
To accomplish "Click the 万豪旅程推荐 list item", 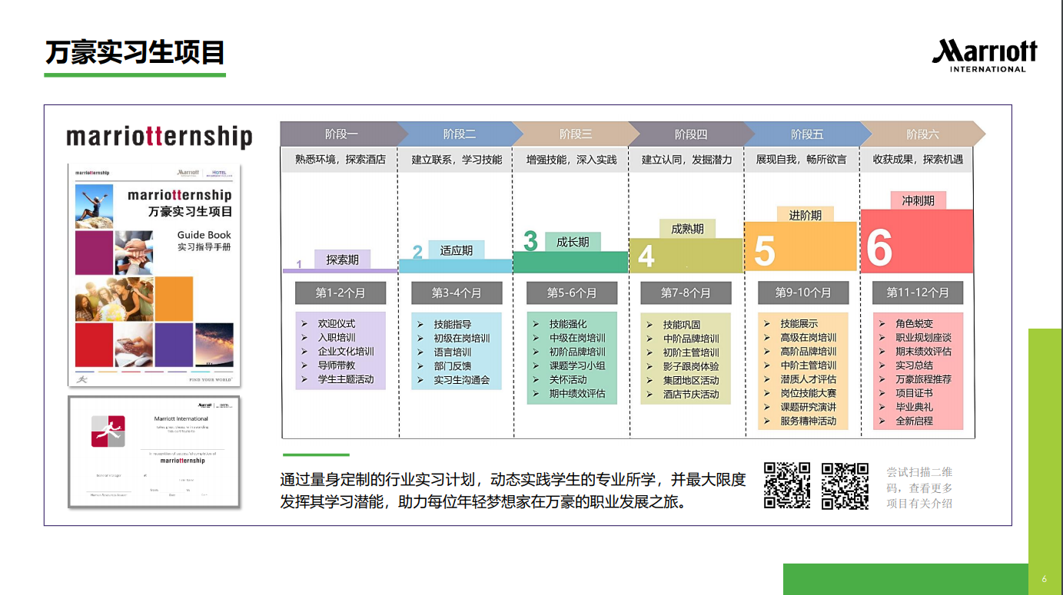I will coord(924,379).
